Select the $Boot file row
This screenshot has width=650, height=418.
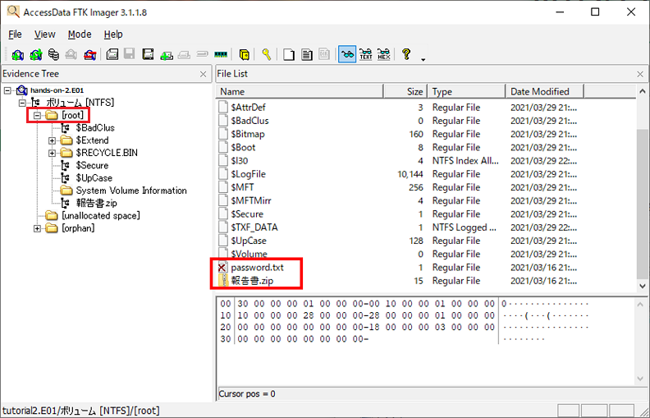399,148
